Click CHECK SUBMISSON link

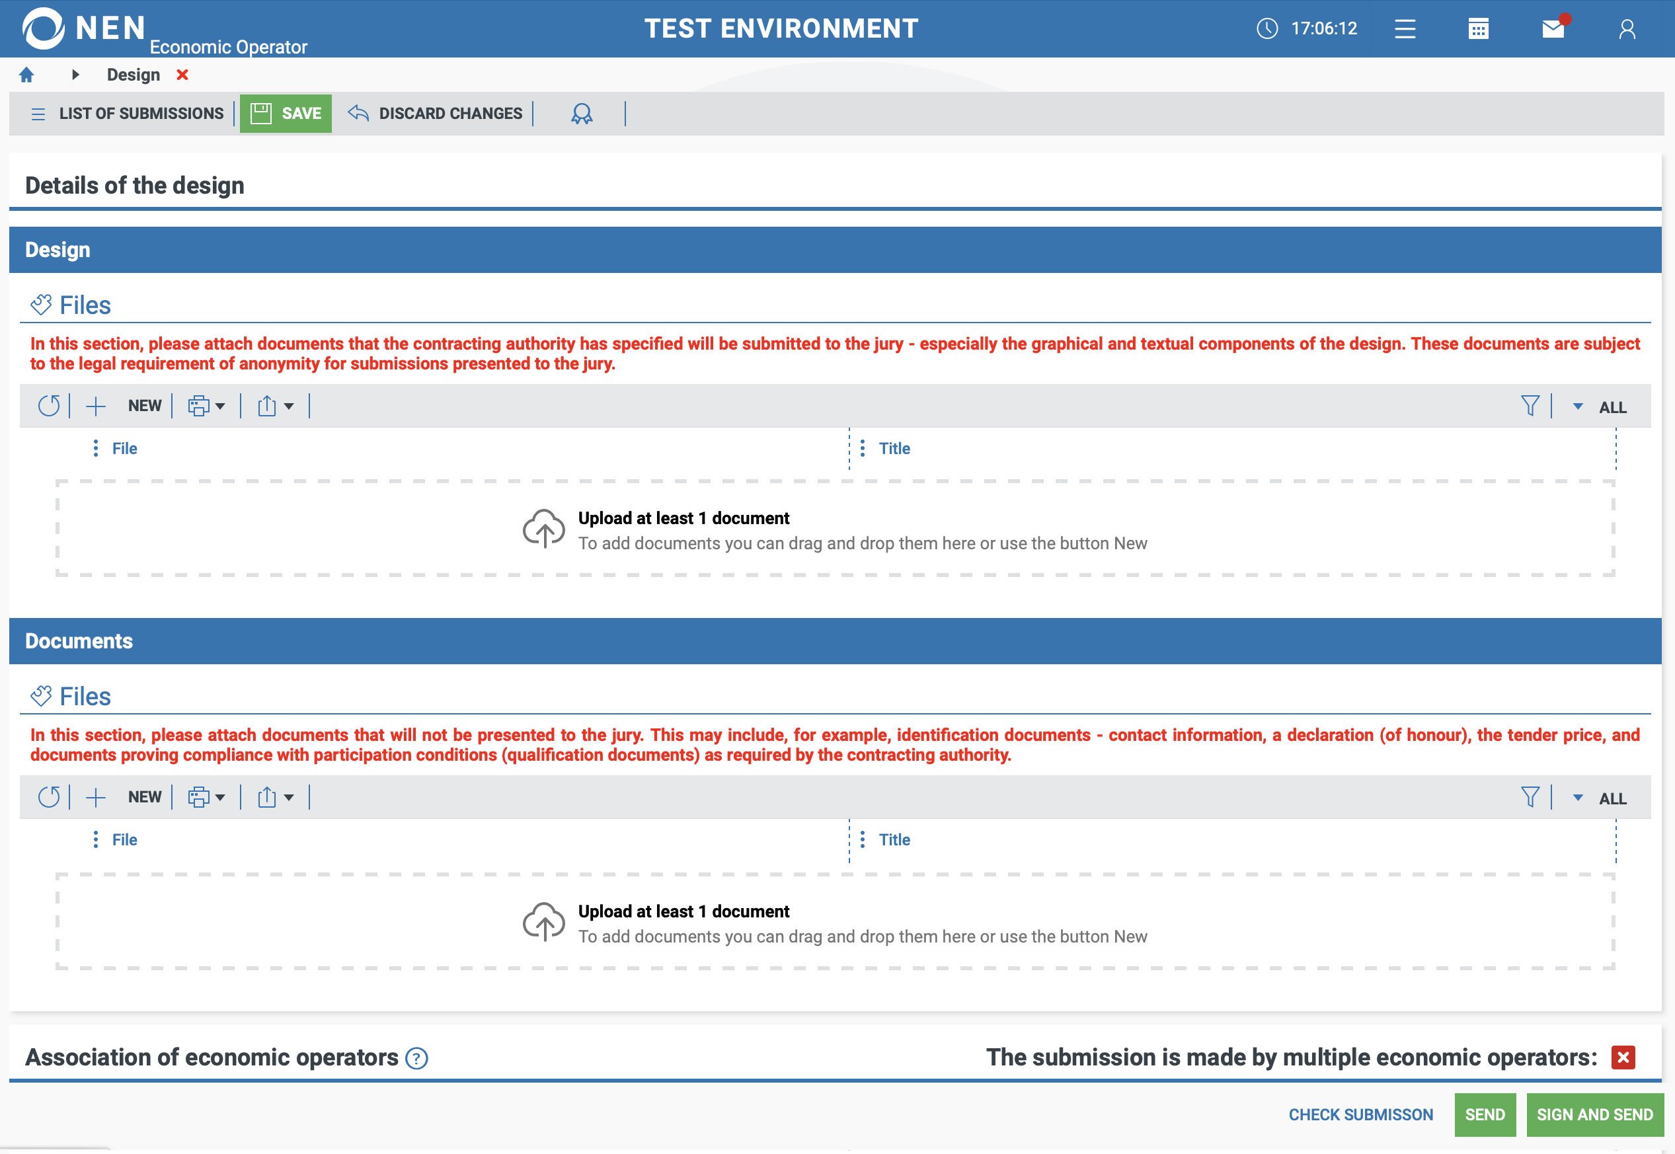[1360, 1115]
